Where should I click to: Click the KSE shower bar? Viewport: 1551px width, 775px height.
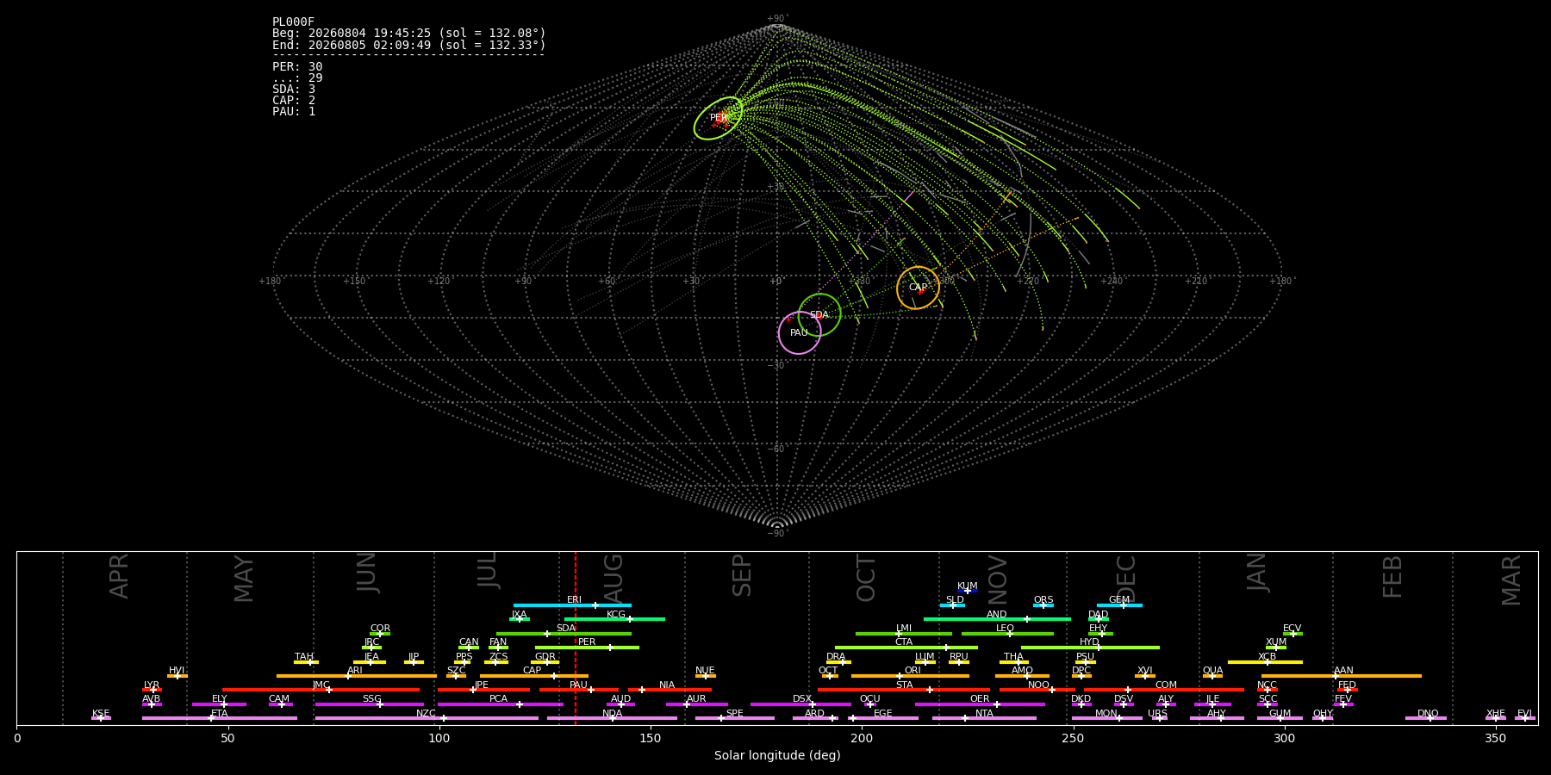[x=101, y=718]
